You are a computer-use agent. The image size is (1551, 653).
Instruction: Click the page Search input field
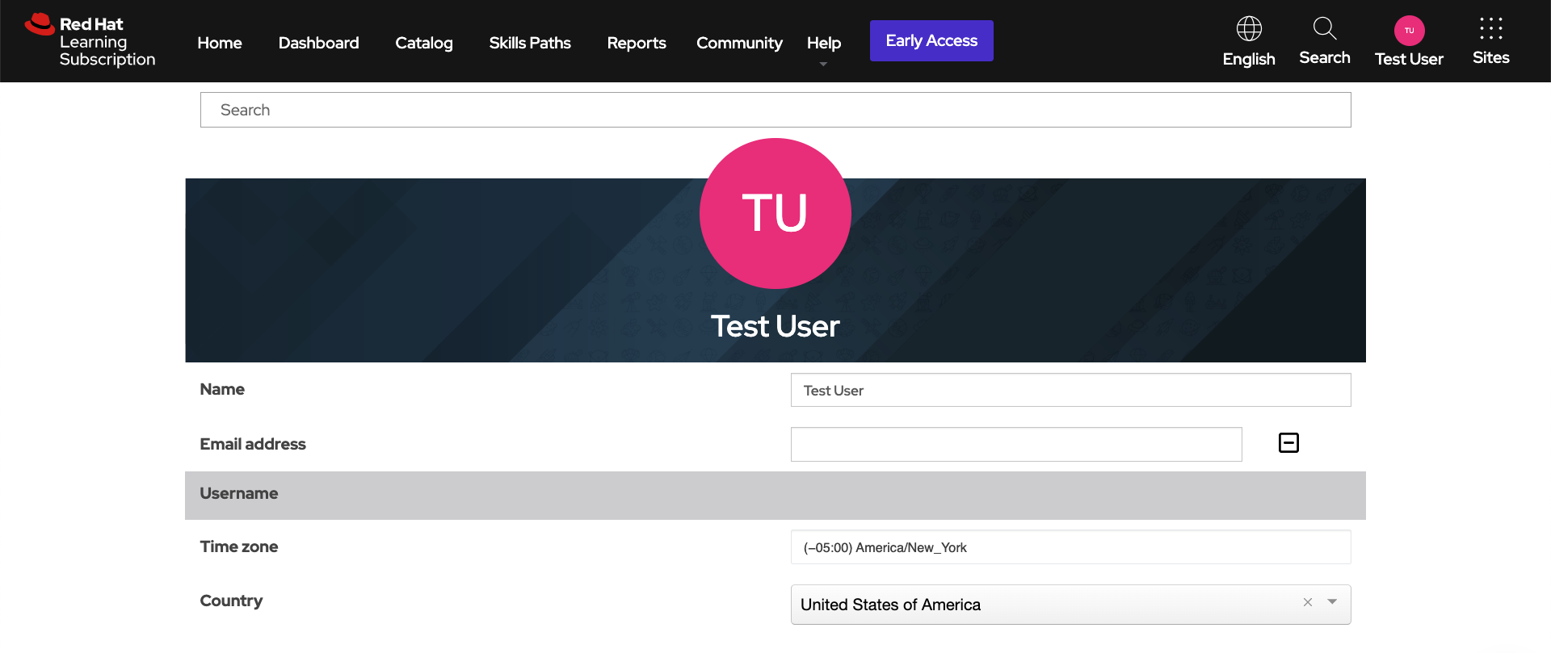tap(775, 110)
